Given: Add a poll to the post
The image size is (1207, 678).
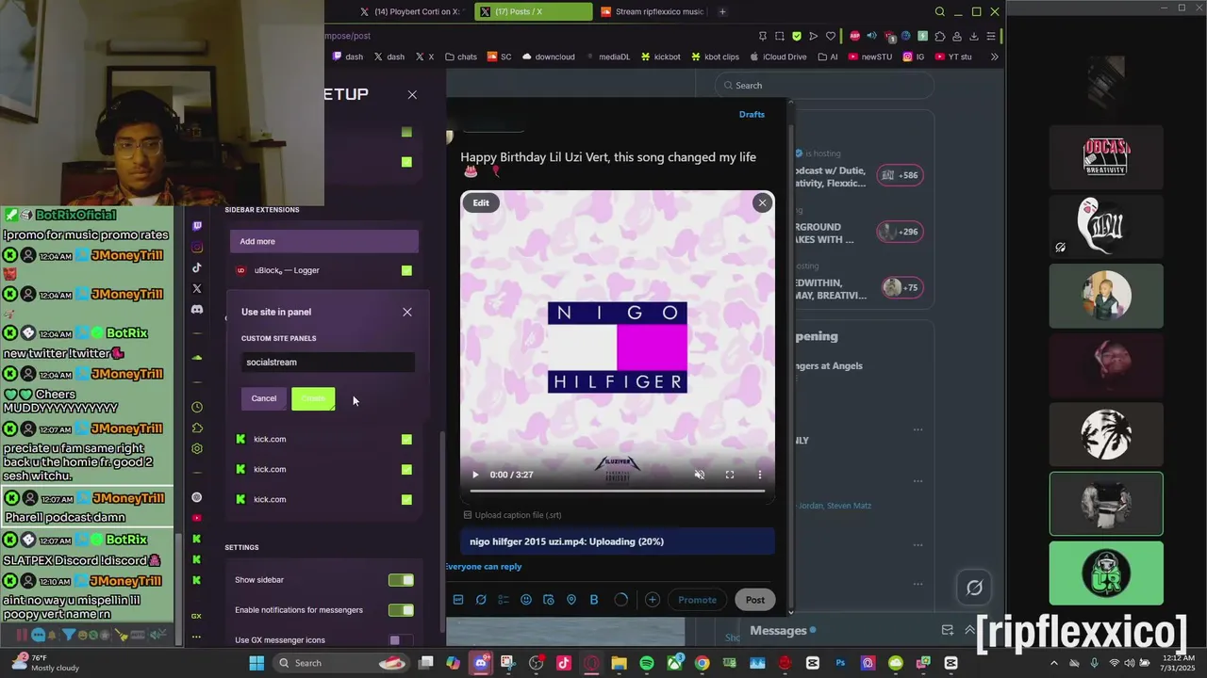Looking at the screenshot, I should click(504, 600).
